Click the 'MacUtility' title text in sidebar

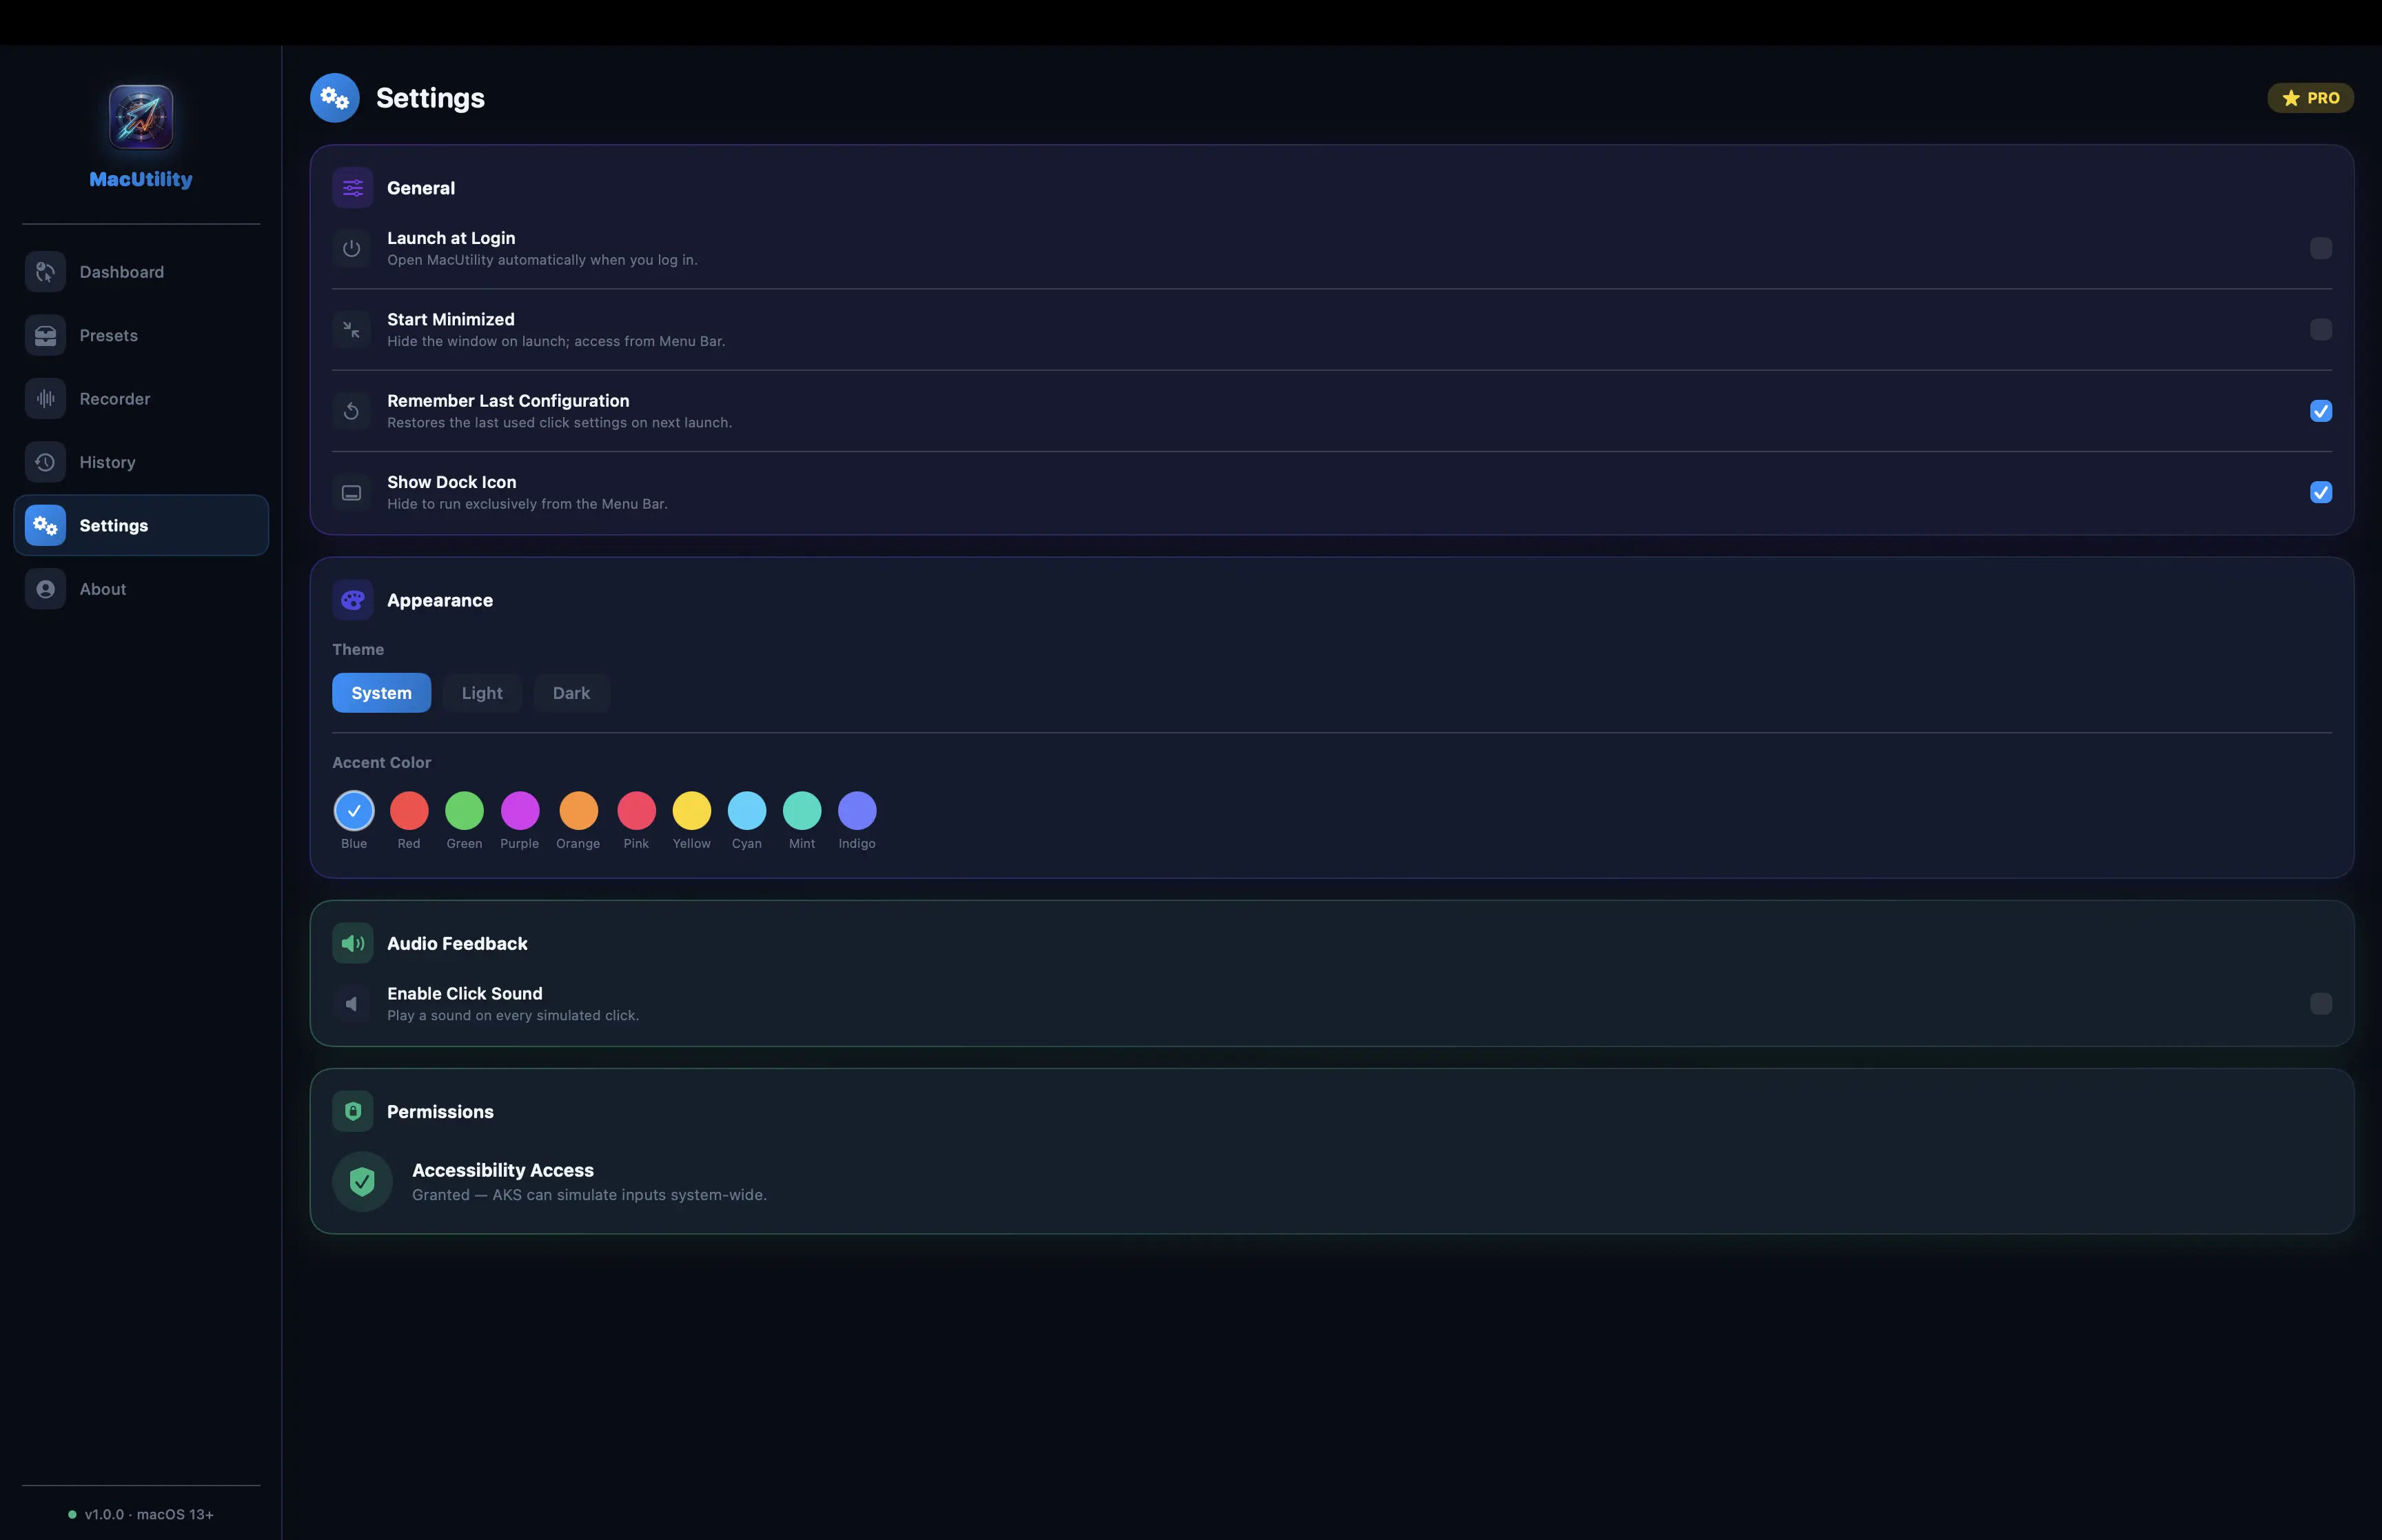click(x=141, y=179)
